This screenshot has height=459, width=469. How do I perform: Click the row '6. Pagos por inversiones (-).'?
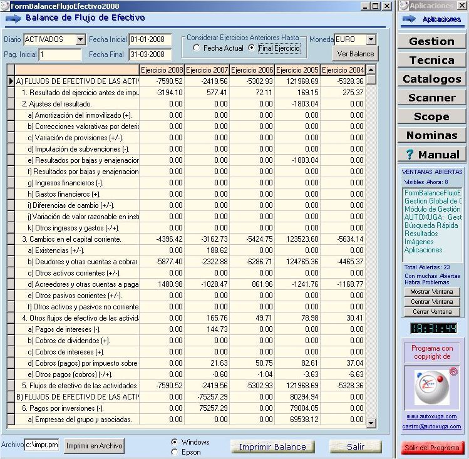(190, 408)
